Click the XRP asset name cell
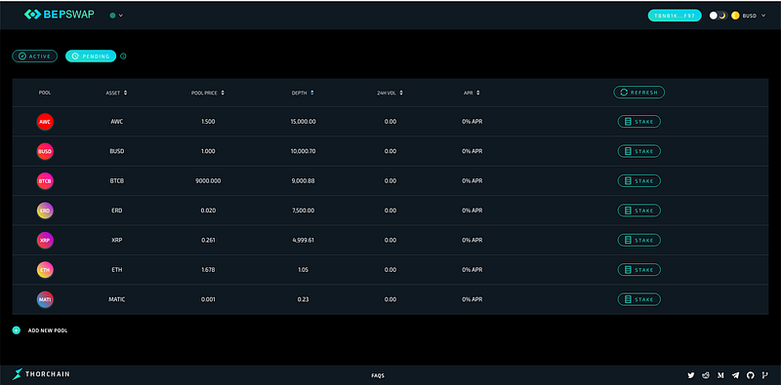781x385 pixels. tap(116, 240)
